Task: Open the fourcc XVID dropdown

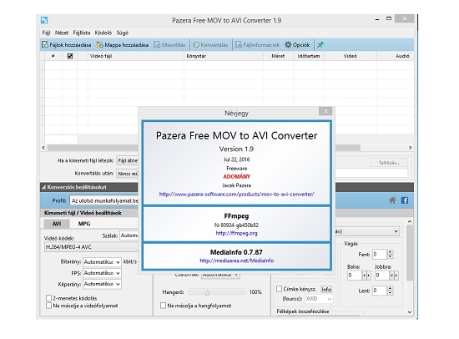Action: (319, 299)
